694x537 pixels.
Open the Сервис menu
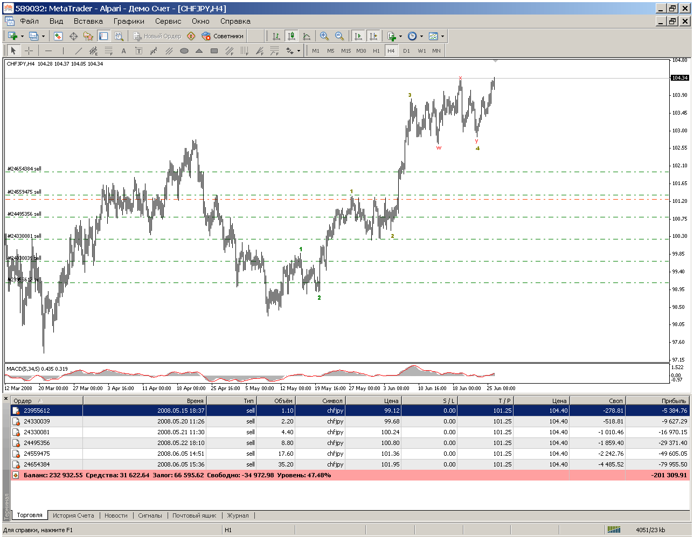(168, 21)
